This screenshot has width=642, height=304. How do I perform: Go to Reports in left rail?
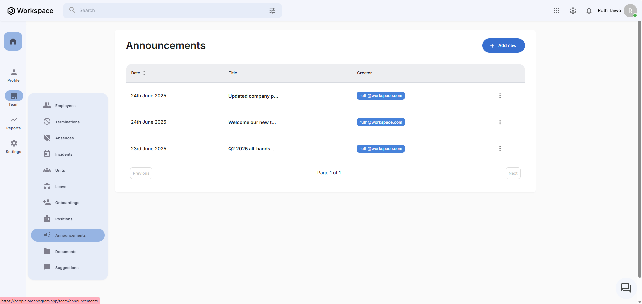14,123
